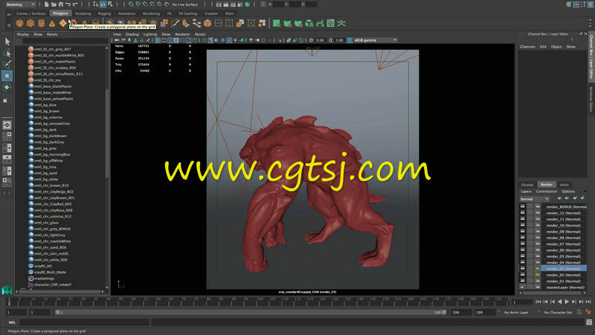Open the Modeling menu set dropdown

coord(21,4)
